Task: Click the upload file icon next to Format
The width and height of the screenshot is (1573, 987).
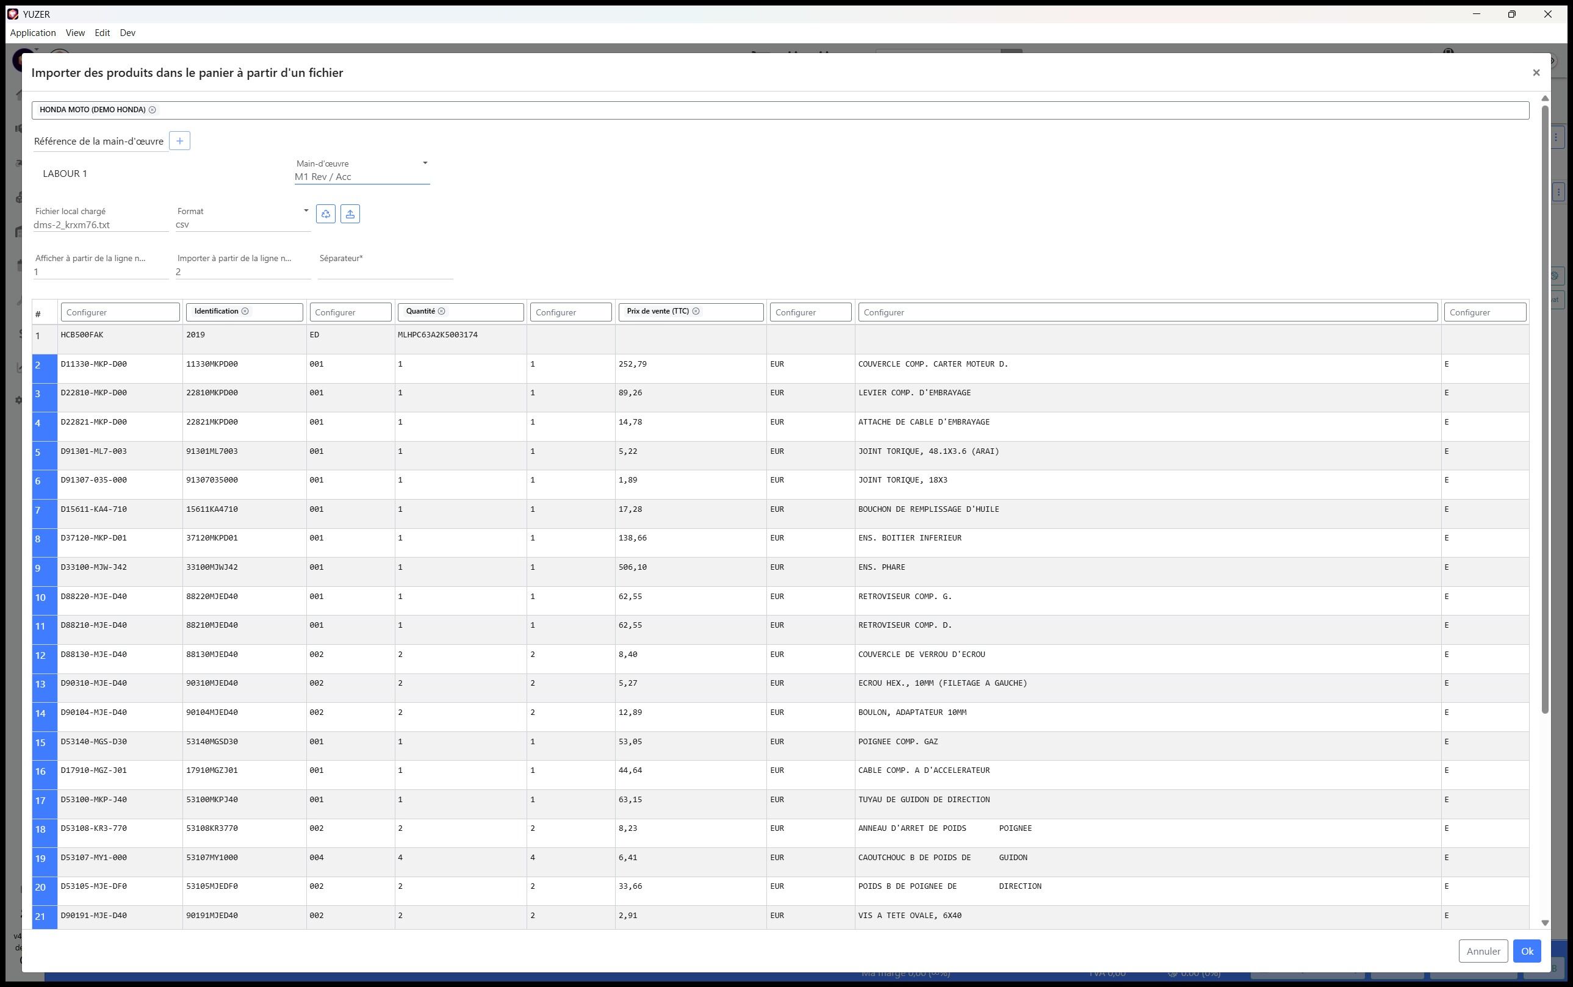Action: click(350, 214)
